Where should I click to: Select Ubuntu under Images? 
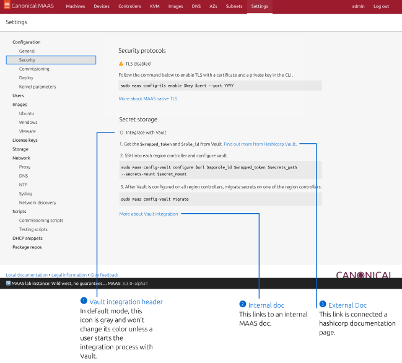point(27,114)
